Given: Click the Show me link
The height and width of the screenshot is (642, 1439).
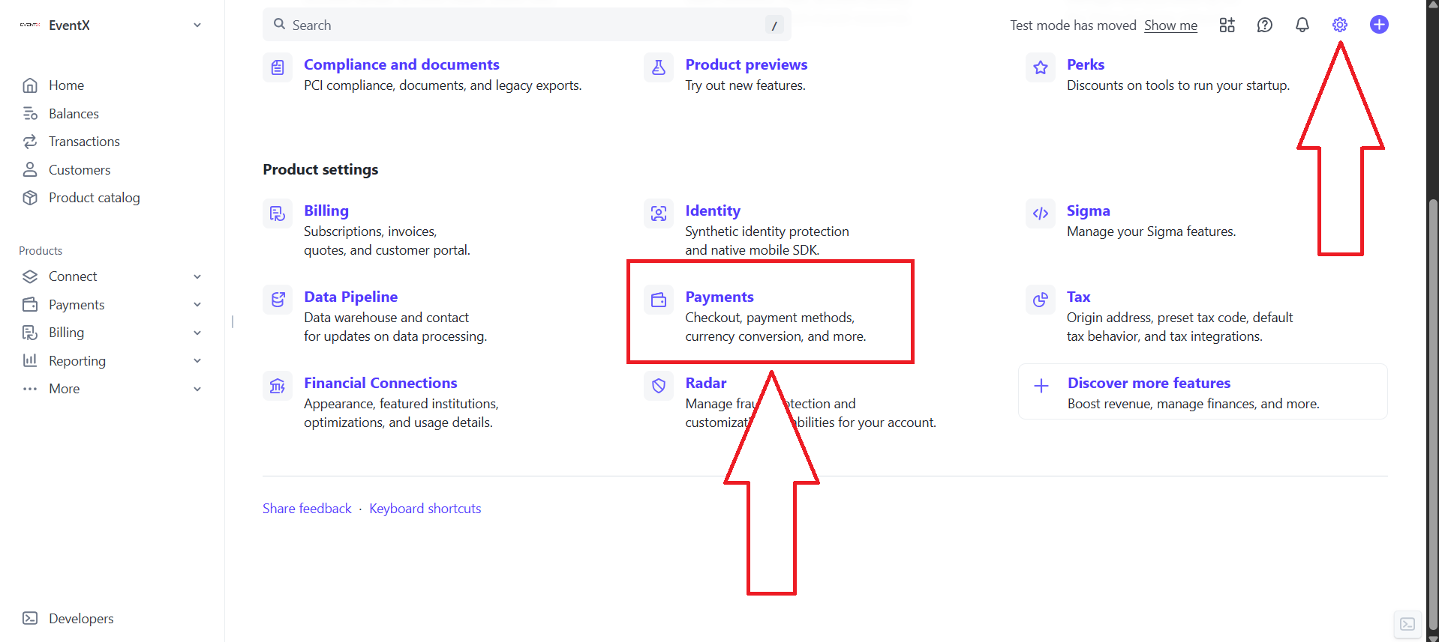Looking at the screenshot, I should click(1170, 25).
